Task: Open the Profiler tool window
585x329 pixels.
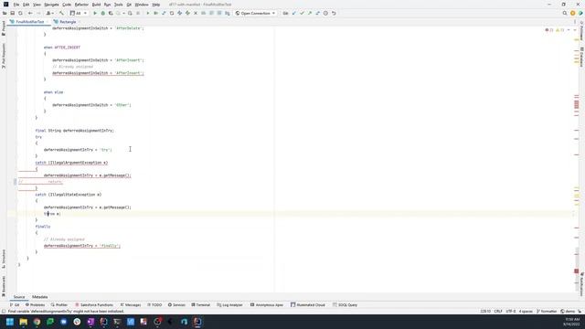Action: pos(59,304)
